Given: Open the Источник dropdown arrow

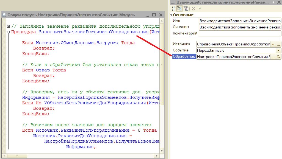Looking at the screenshot, I should tap(273, 44).
